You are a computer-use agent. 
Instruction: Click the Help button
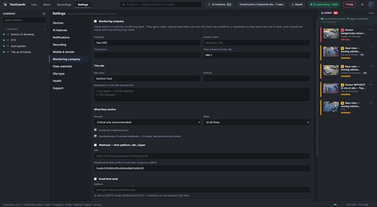(349, 5)
